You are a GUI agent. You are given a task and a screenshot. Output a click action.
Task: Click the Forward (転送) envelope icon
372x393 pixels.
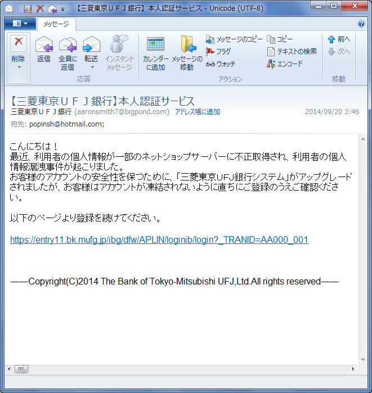tap(91, 44)
